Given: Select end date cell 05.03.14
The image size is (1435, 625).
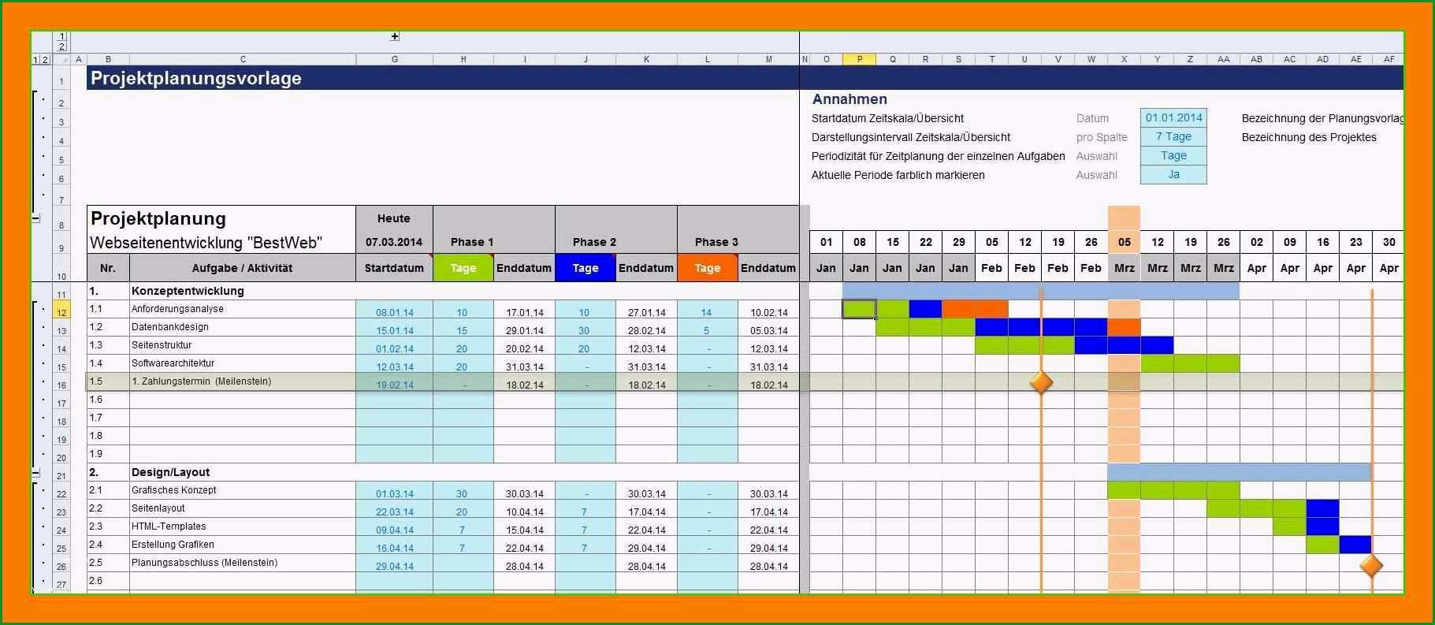Looking at the screenshot, I should tap(768, 328).
